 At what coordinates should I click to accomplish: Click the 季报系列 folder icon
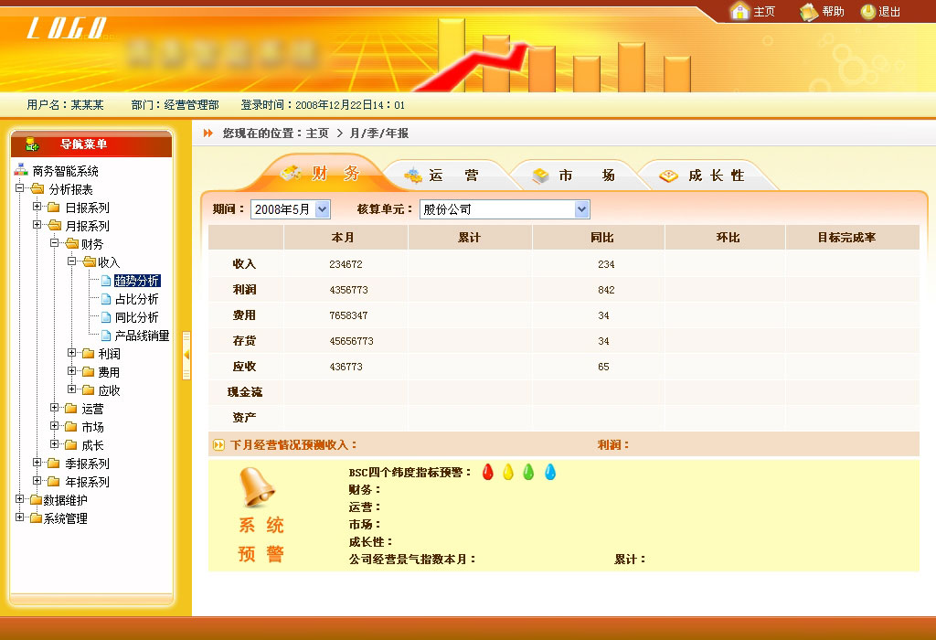[x=54, y=464]
